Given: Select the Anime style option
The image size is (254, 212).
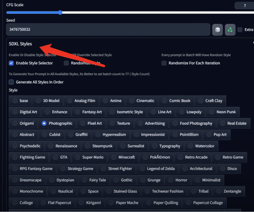Looking at the screenshot, I should tap(112, 101).
